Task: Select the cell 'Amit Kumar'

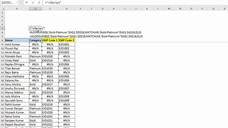Action: (x=17, y=44)
